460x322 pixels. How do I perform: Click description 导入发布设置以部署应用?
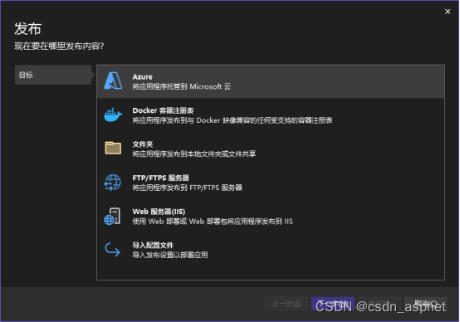[x=170, y=255]
